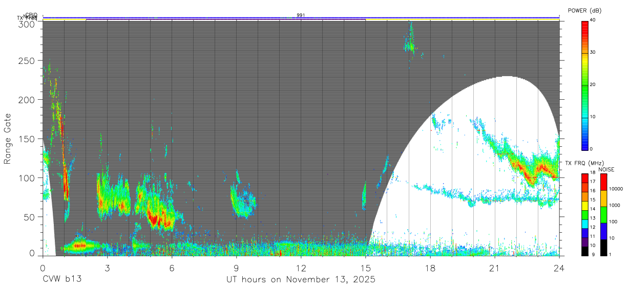629x290 pixels.
Task: Click the yellow 14-15 MHz frequency swatch
Action: [584, 206]
